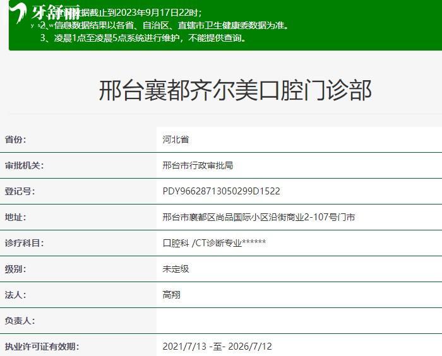
Task: Click the value 河北省
Action: click(x=176, y=139)
